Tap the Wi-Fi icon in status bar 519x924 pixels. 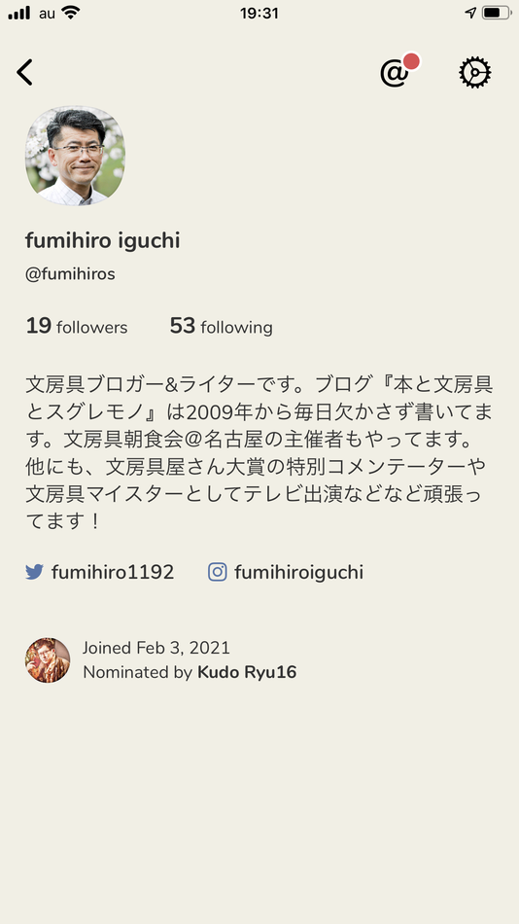click(71, 13)
